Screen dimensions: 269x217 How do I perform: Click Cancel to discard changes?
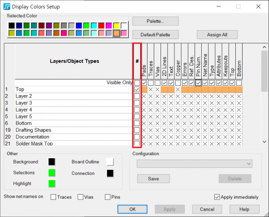coord(207,209)
